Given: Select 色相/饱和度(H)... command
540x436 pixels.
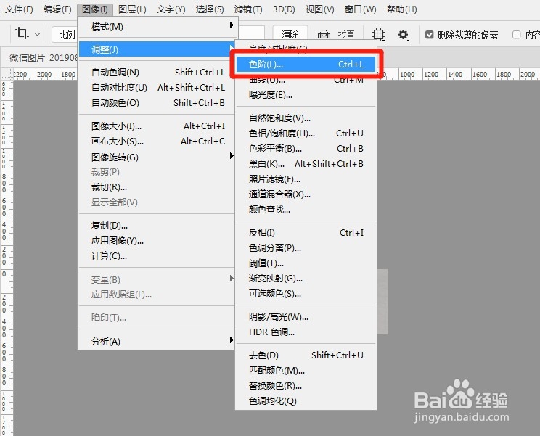Looking at the screenshot, I should (x=306, y=133).
